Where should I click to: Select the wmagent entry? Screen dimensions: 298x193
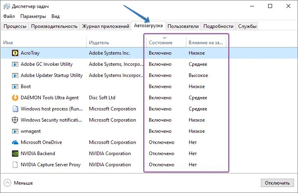(31, 131)
